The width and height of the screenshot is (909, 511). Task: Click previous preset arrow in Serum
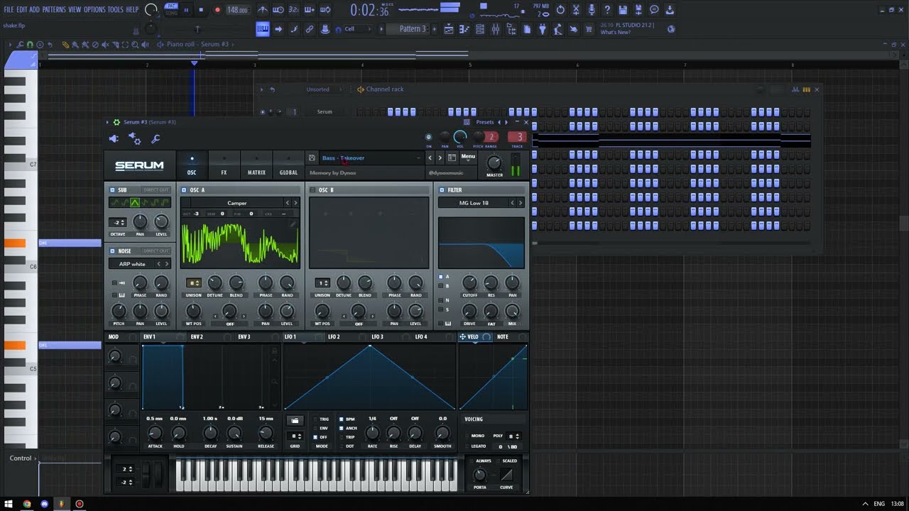tap(430, 158)
